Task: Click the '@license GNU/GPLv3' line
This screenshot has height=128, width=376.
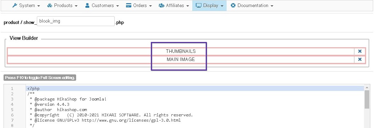Action: [105, 120]
